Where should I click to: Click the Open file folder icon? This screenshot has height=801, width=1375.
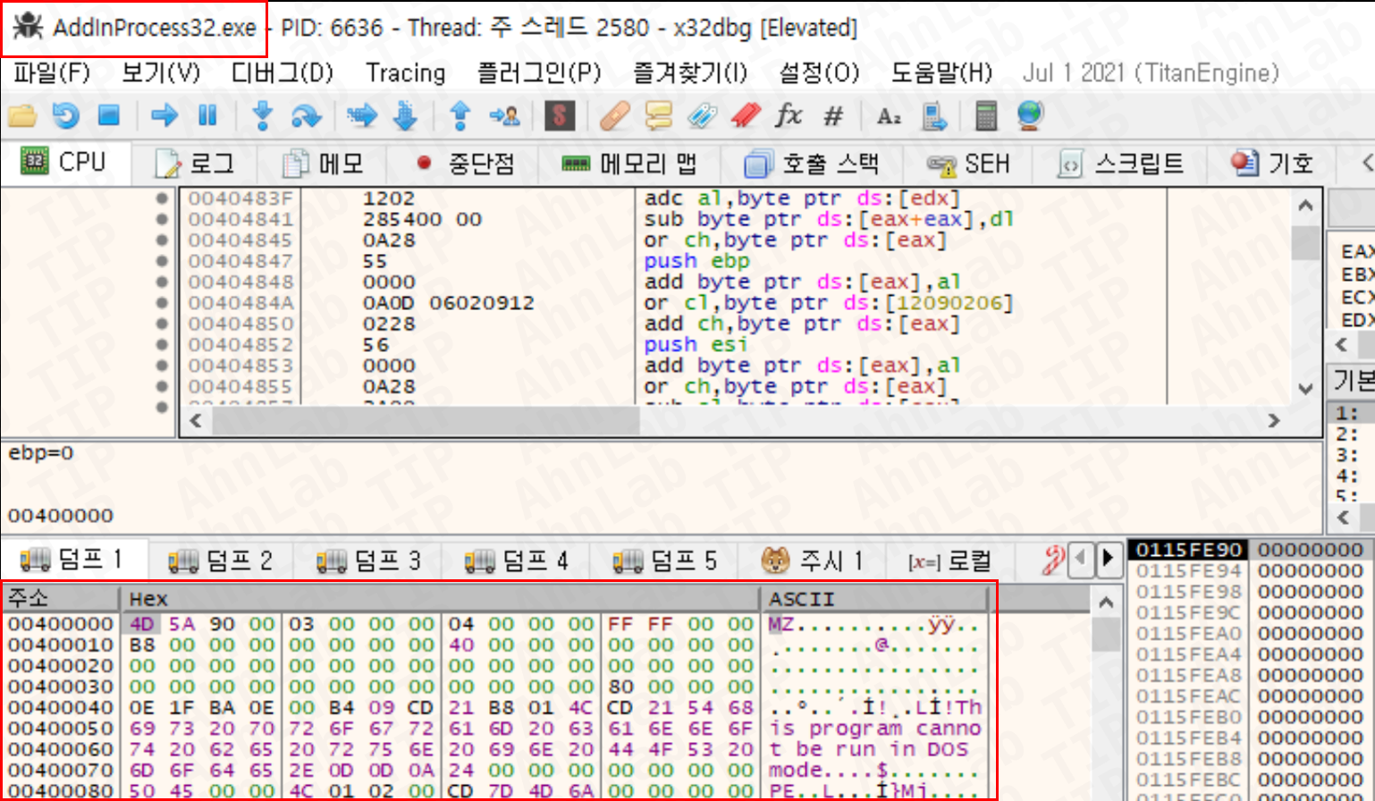tap(21, 115)
